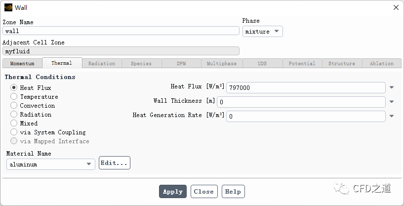Viewport: 404px width, 206px height.
Task: Click the Wall Thickness value field
Action: pos(301,102)
